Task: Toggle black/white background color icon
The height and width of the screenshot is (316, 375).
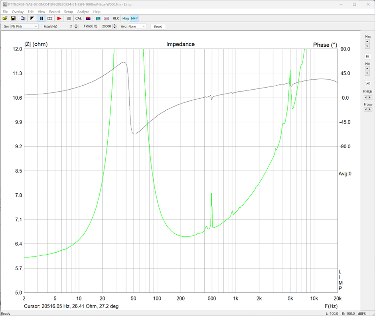Action: pos(32,18)
